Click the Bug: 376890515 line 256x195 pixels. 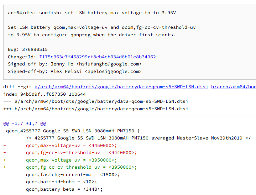click(x=28, y=49)
